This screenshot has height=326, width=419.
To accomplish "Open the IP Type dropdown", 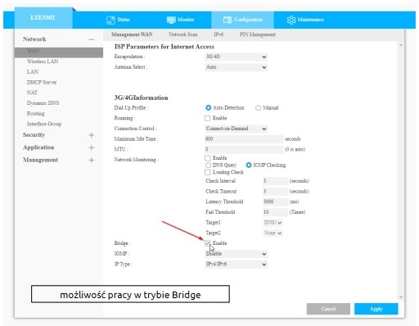I will coord(236,265).
